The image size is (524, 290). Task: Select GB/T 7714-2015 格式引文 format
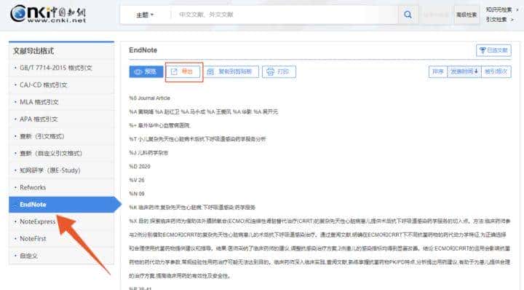[x=61, y=68]
